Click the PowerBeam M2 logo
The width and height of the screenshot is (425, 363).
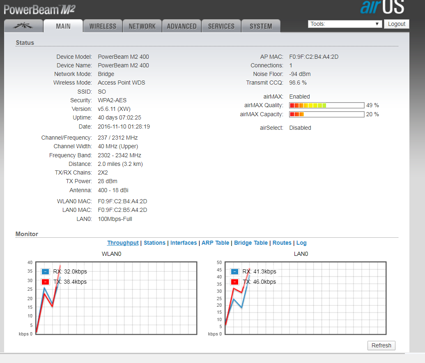tap(39, 10)
